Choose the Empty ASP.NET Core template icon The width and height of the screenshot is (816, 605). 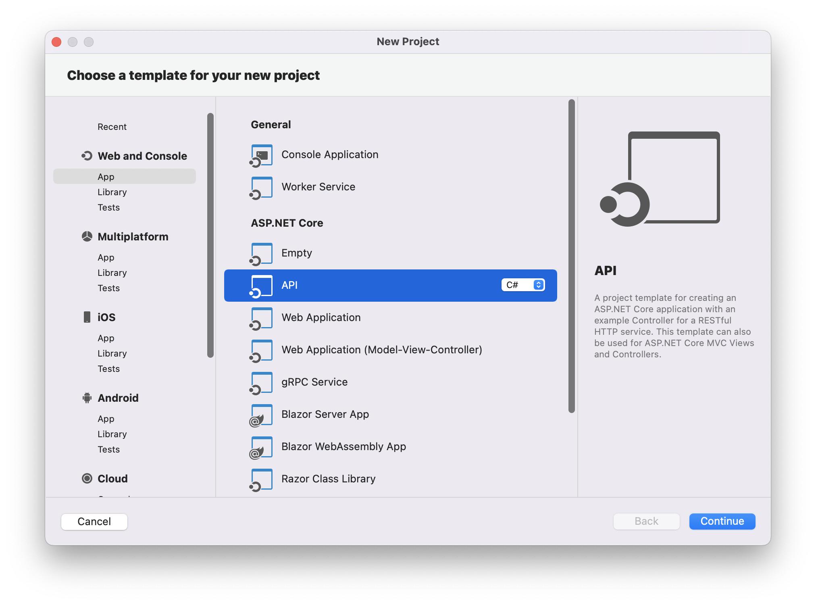261,253
